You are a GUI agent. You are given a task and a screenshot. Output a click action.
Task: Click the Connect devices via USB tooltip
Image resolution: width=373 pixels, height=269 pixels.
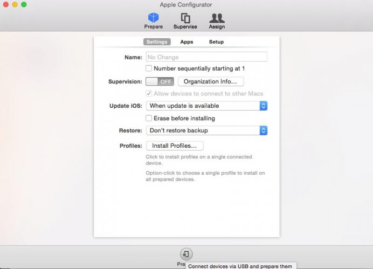pyautogui.click(x=241, y=266)
